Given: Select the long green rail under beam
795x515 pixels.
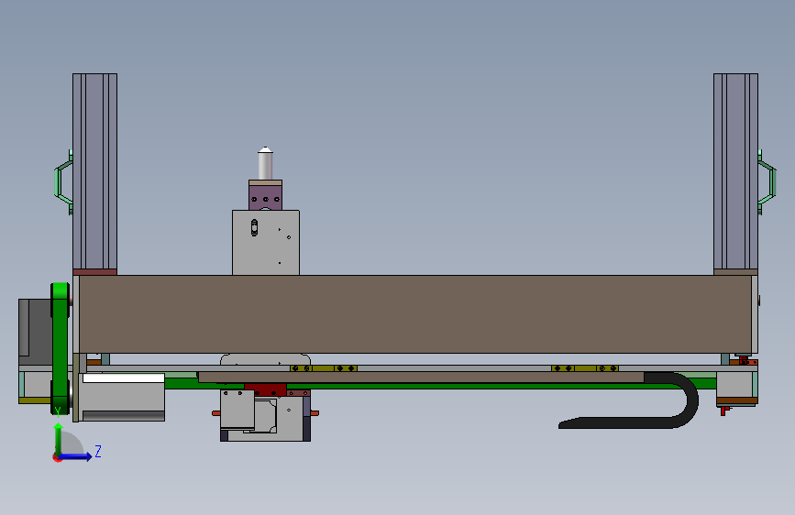Looking at the screenshot, I should pyautogui.click(x=440, y=386).
